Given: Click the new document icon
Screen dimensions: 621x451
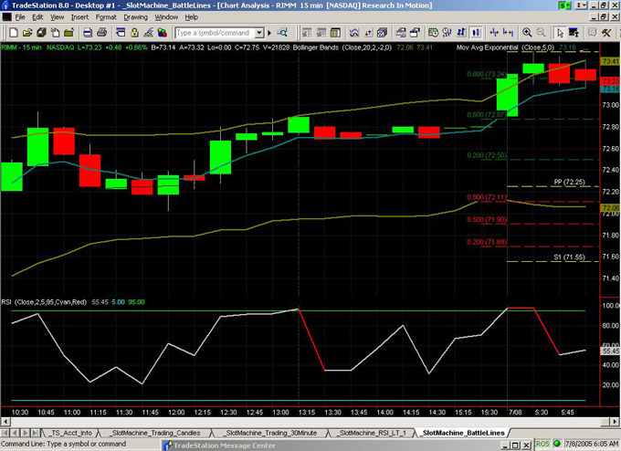Looking at the screenshot, I should 13,33.
